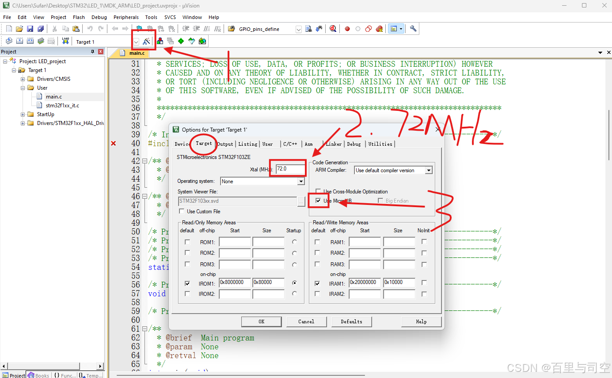Indent the selected lines icon

tap(186, 29)
